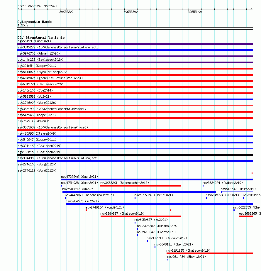261x271 pixels.
Task: Open nsv5608111 (Ebert2021) variant
Action: pyautogui.click(x=174, y=245)
